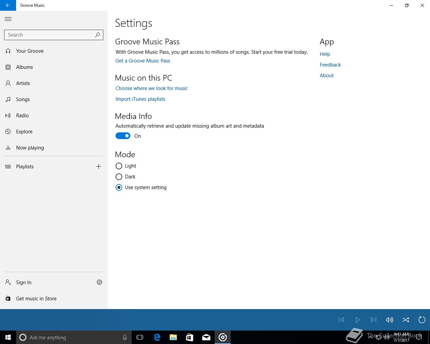Go to Now playing
The width and height of the screenshot is (430, 344).
[x=54, y=148]
